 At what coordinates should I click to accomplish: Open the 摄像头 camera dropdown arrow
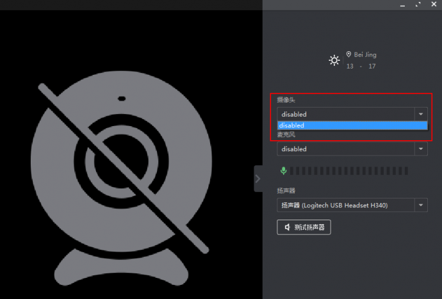421,114
